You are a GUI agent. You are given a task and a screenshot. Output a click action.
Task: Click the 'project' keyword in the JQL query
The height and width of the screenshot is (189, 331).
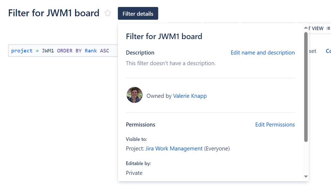point(22,51)
